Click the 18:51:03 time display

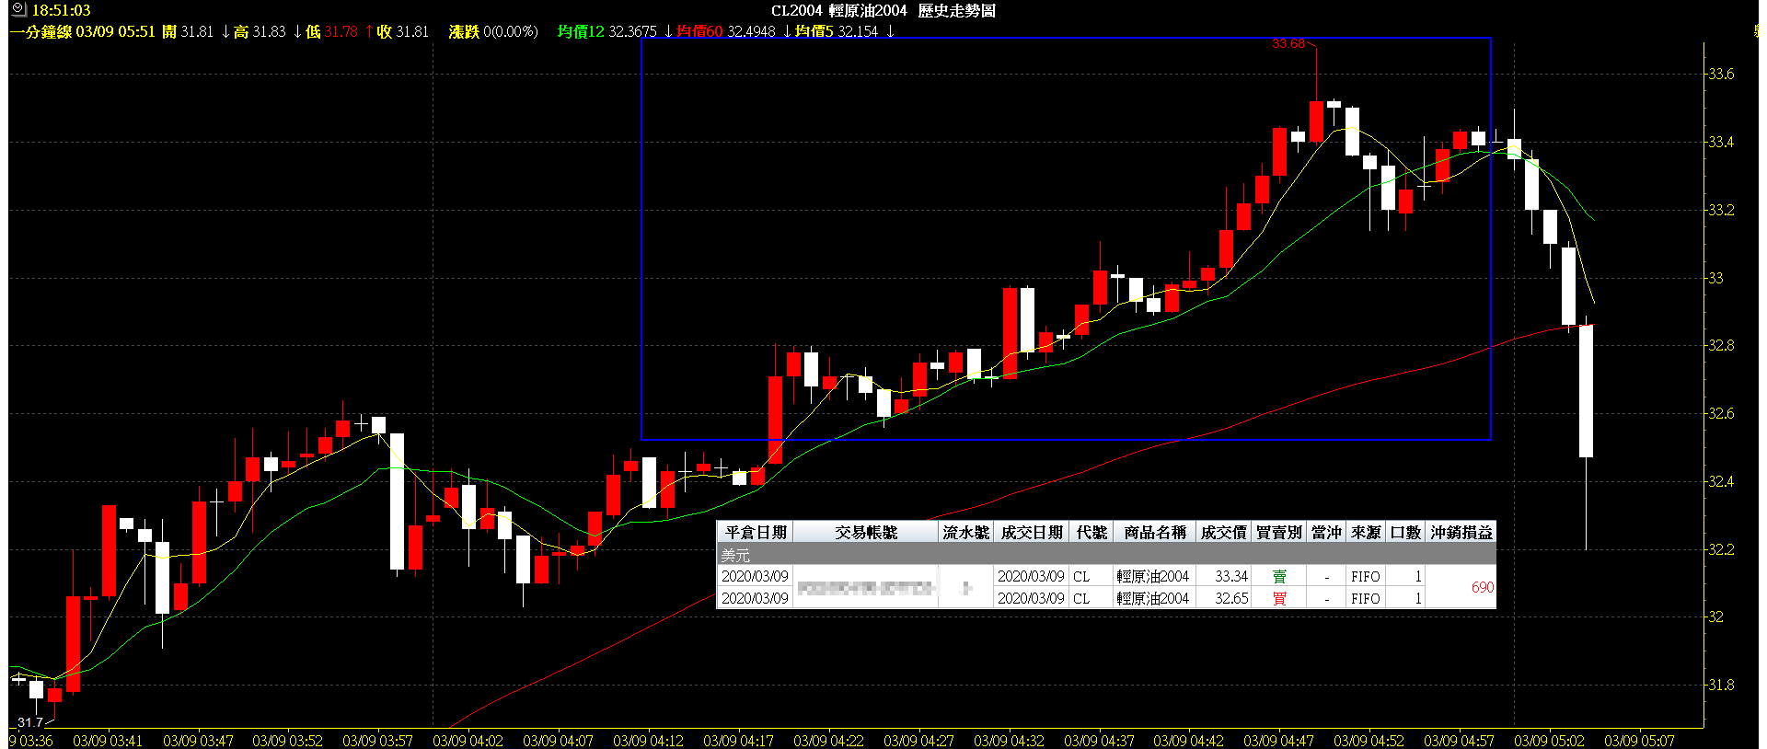[62, 11]
